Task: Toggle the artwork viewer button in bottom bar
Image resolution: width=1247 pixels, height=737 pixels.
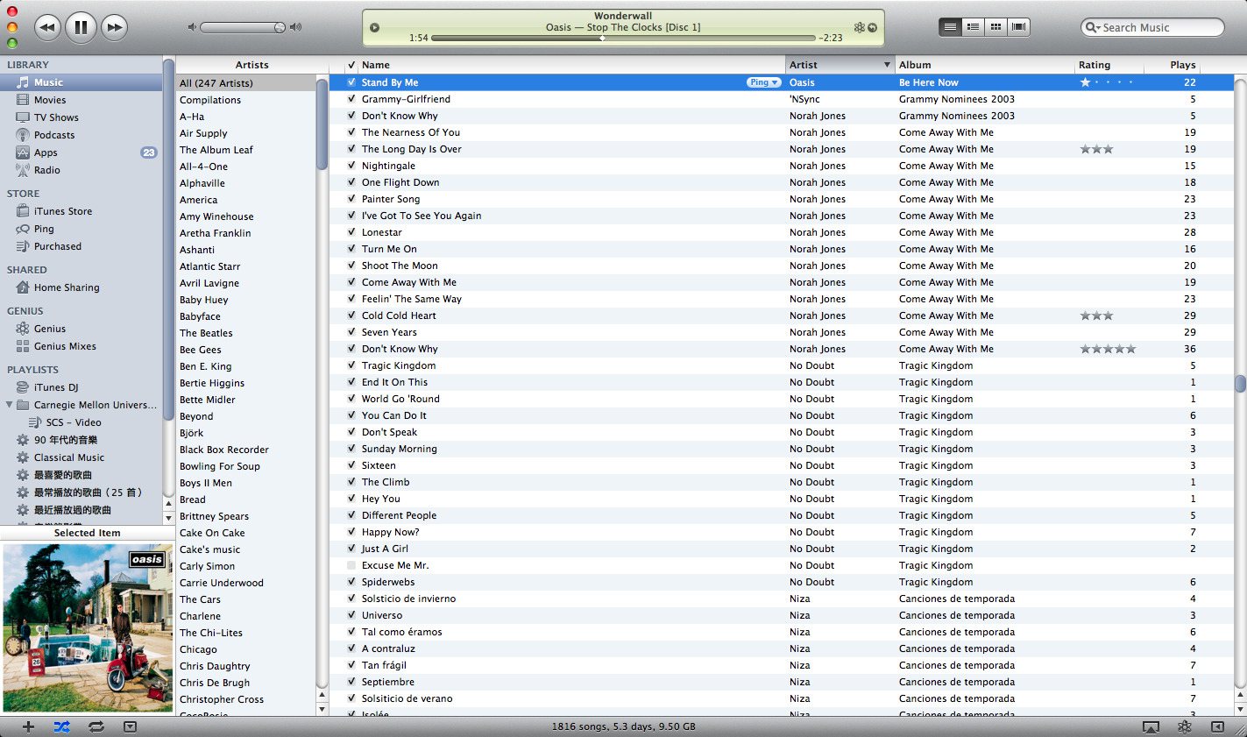Action: tap(130, 726)
